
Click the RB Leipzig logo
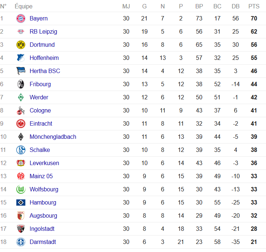[21, 31]
